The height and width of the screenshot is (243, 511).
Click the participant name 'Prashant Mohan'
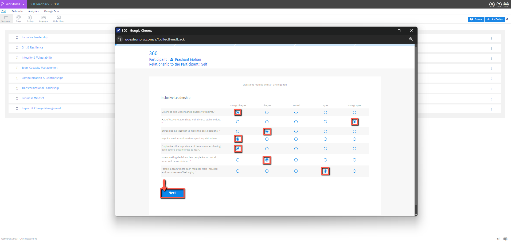[x=188, y=59]
